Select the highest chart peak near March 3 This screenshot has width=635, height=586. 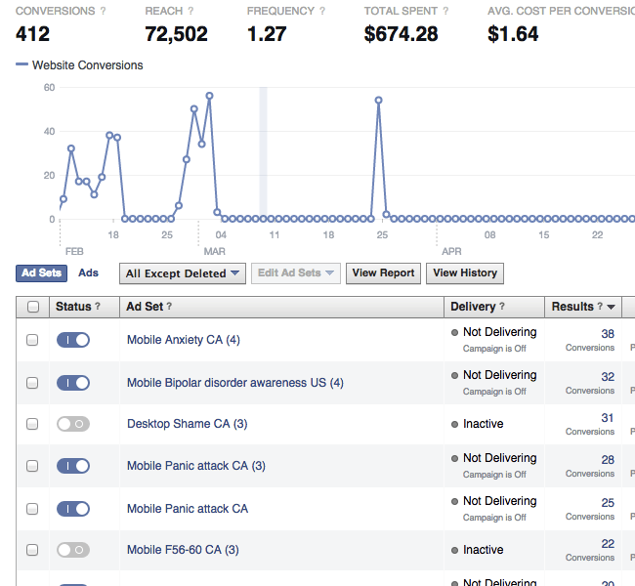209,96
